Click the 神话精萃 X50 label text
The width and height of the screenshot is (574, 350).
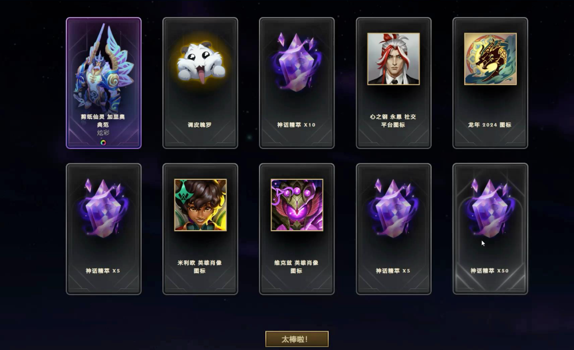[x=490, y=271]
